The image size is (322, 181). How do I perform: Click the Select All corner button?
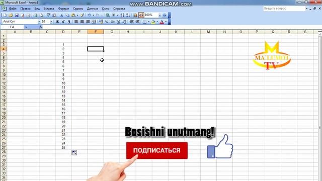[x=4, y=32]
